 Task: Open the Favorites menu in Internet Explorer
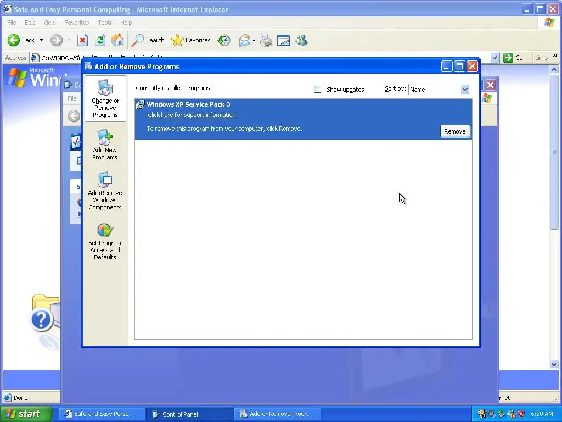coord(76,23)
